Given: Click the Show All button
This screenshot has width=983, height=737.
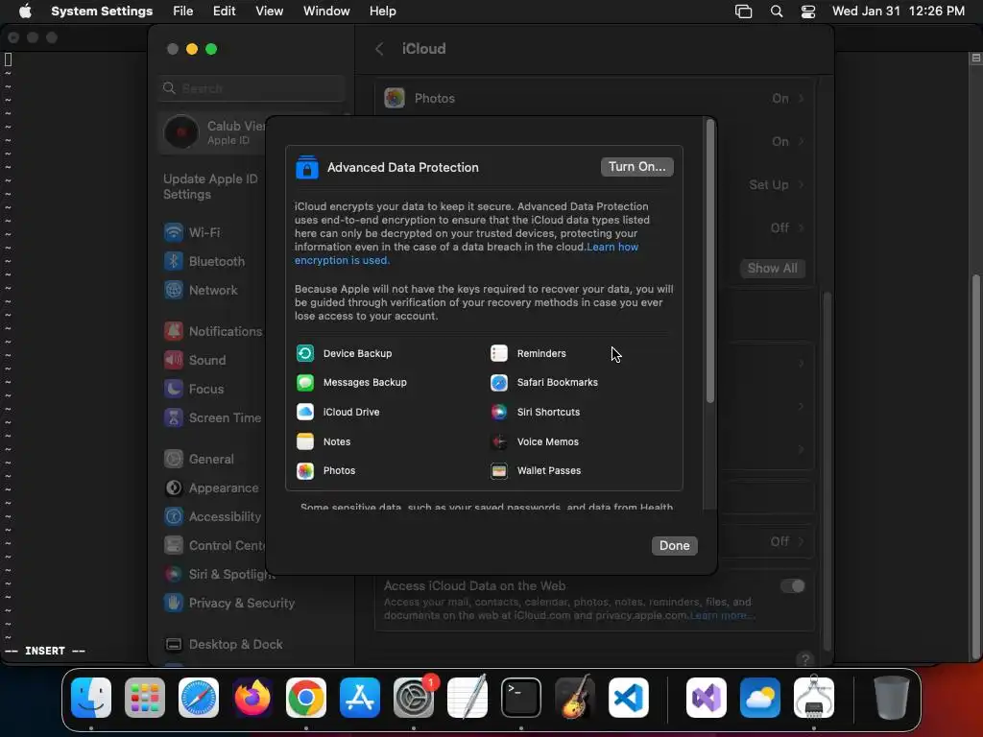Looking at the screenshot, I should (773, 269).
